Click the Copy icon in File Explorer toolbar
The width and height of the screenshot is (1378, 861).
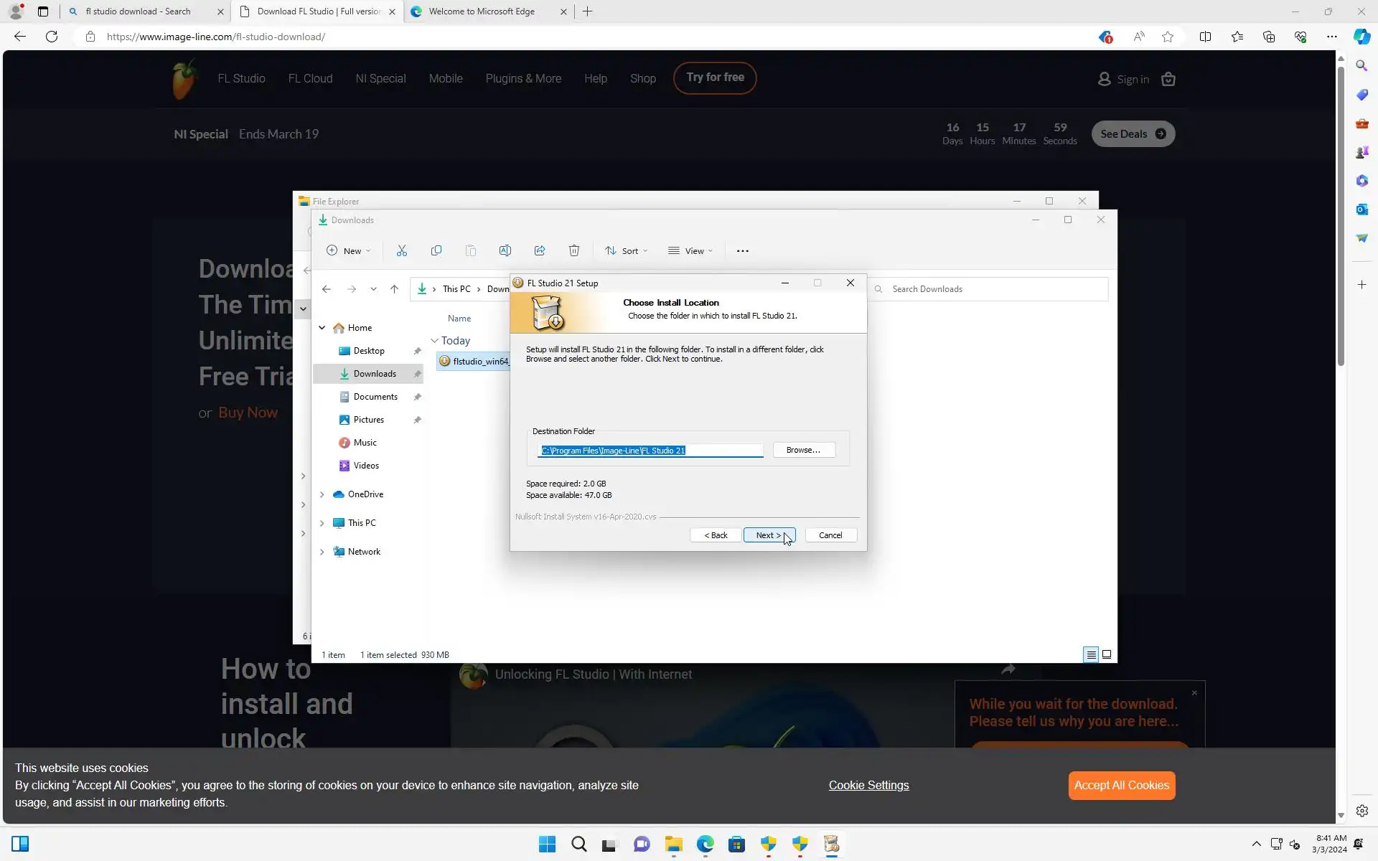(436, 250)
